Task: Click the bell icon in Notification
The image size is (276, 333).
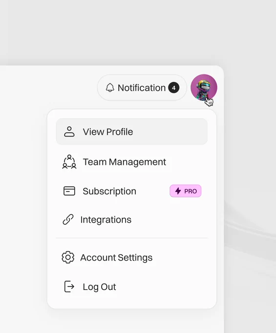Action: 110,88
